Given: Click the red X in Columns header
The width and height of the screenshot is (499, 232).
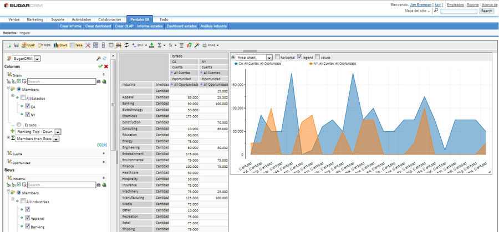Looking at the screenshot, I should point(106,66).
